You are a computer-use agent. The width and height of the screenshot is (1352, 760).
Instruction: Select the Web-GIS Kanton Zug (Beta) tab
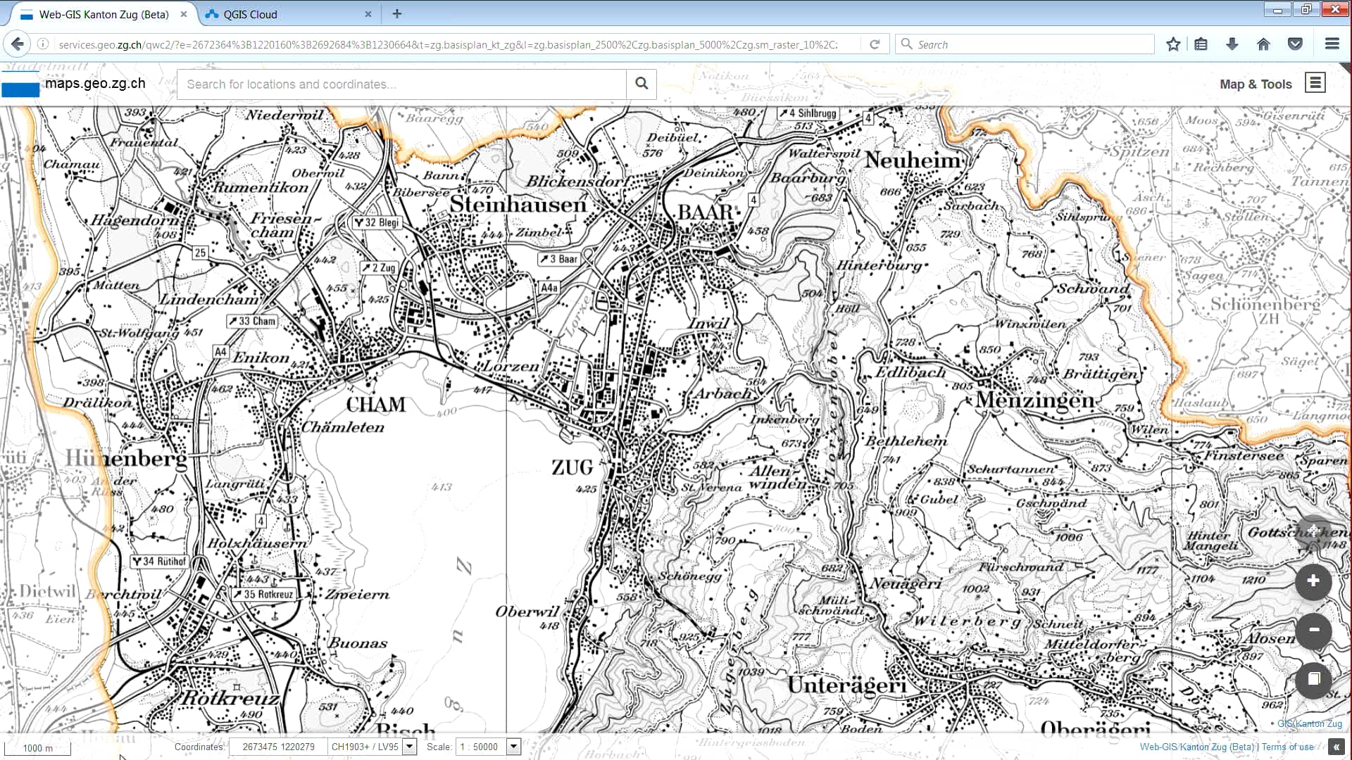tap(104, 14)
